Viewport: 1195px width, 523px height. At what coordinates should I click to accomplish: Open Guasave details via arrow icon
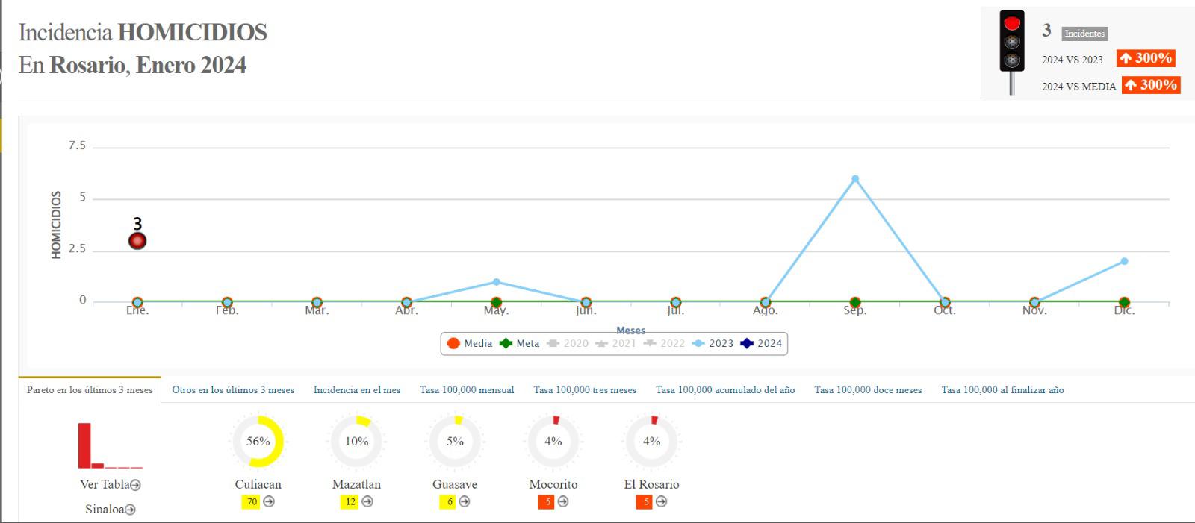[x=465, y=502]
